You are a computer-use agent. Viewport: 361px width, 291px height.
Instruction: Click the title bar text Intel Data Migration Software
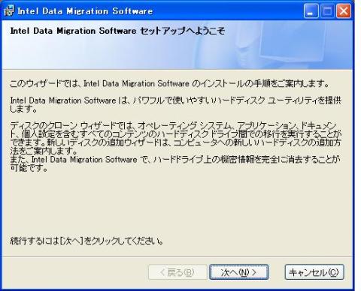click(85, 11)
